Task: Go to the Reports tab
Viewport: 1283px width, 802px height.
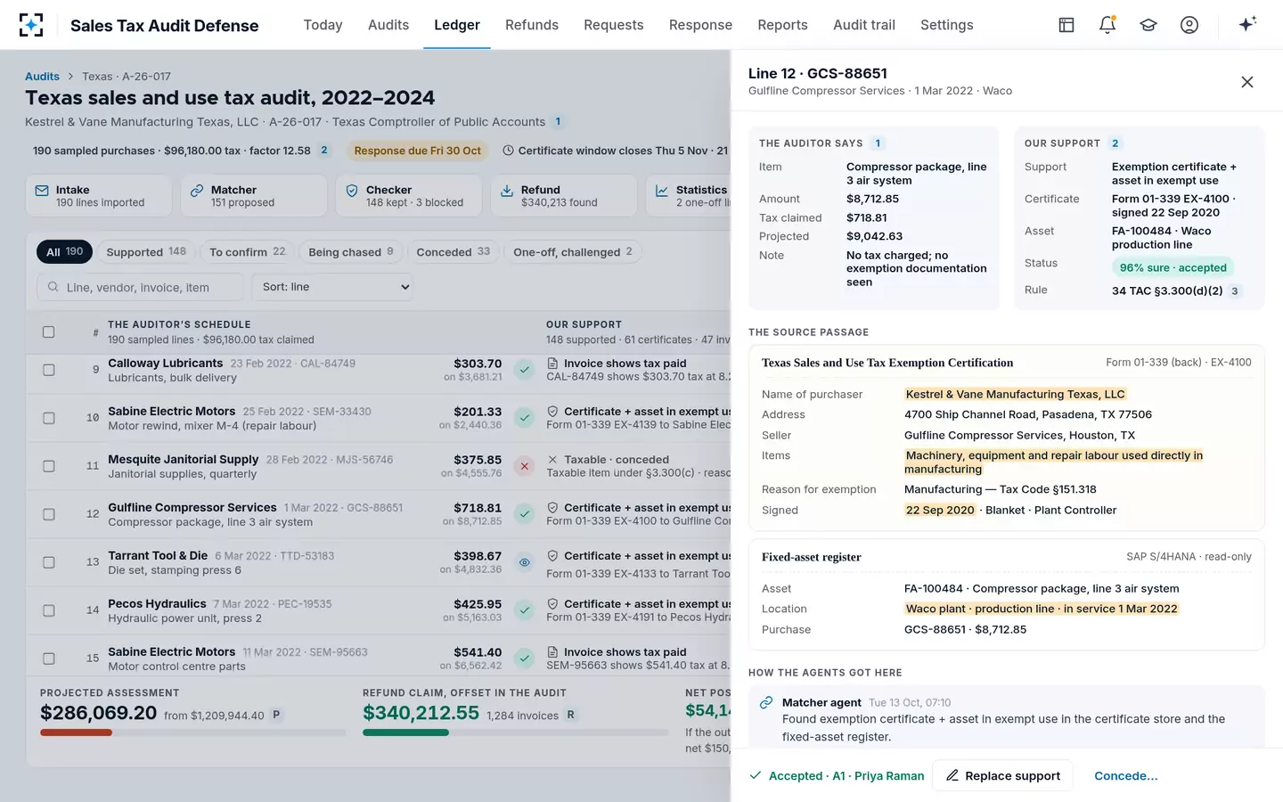Action: click(782, 25)
